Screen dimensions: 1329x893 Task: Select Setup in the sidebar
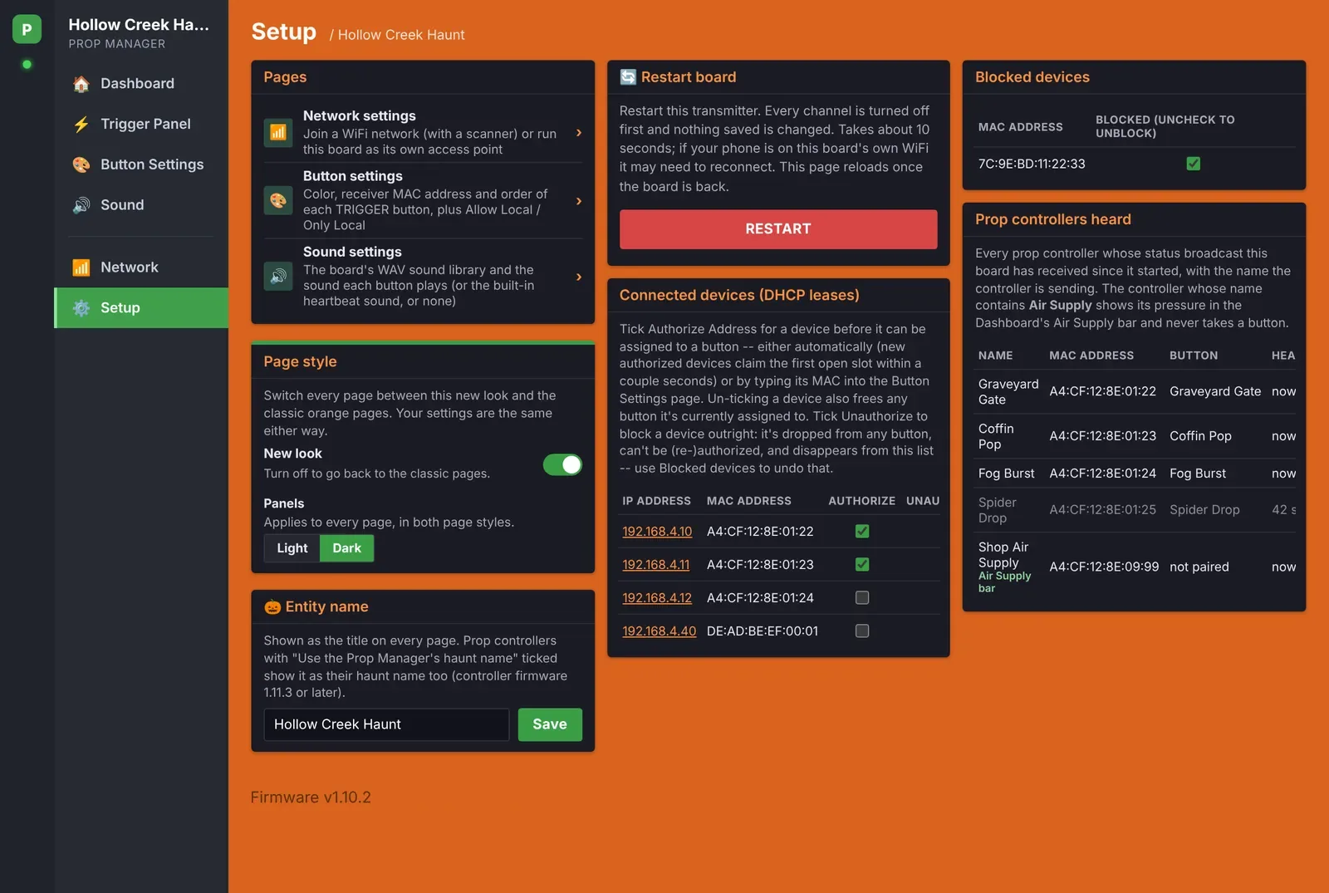tap(141, 308)
